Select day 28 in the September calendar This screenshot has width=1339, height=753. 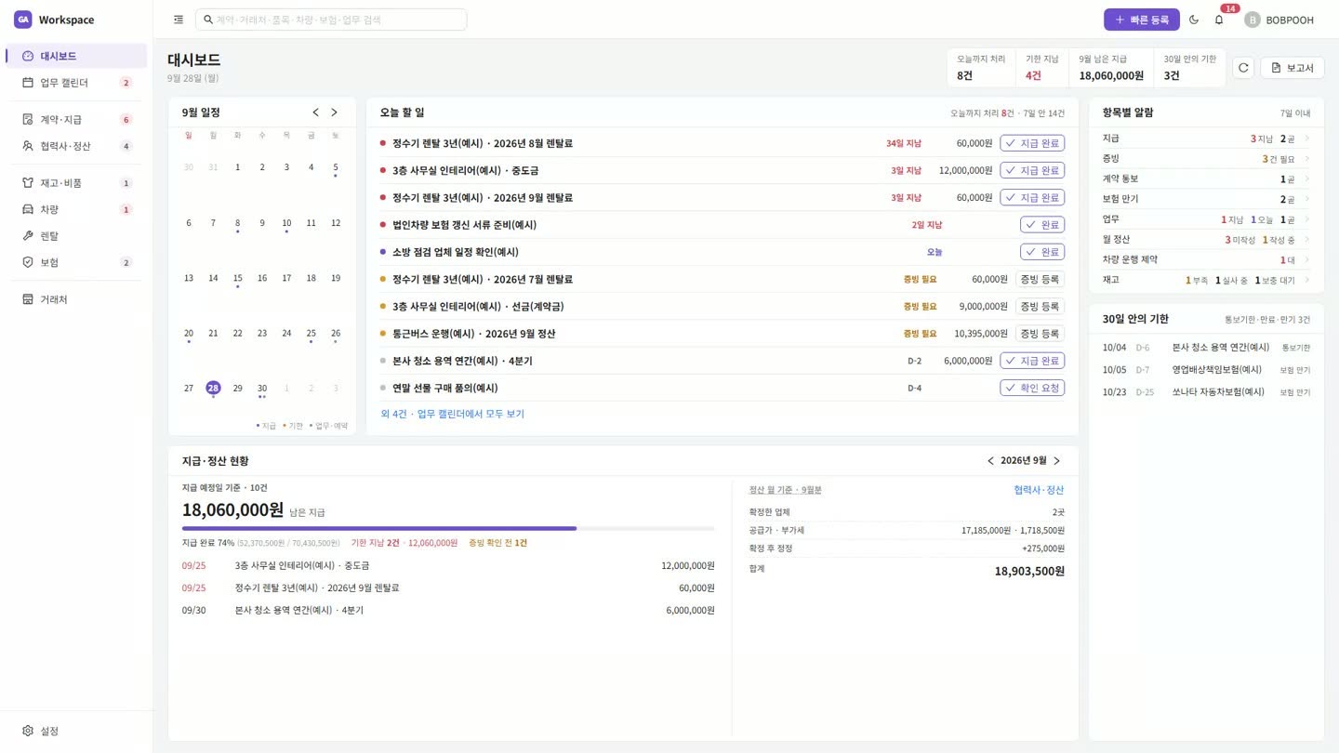coord(213,388)
